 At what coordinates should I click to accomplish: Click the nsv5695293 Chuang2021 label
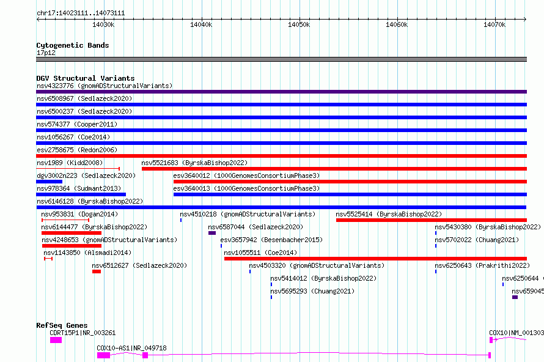(x=312, y=291)
